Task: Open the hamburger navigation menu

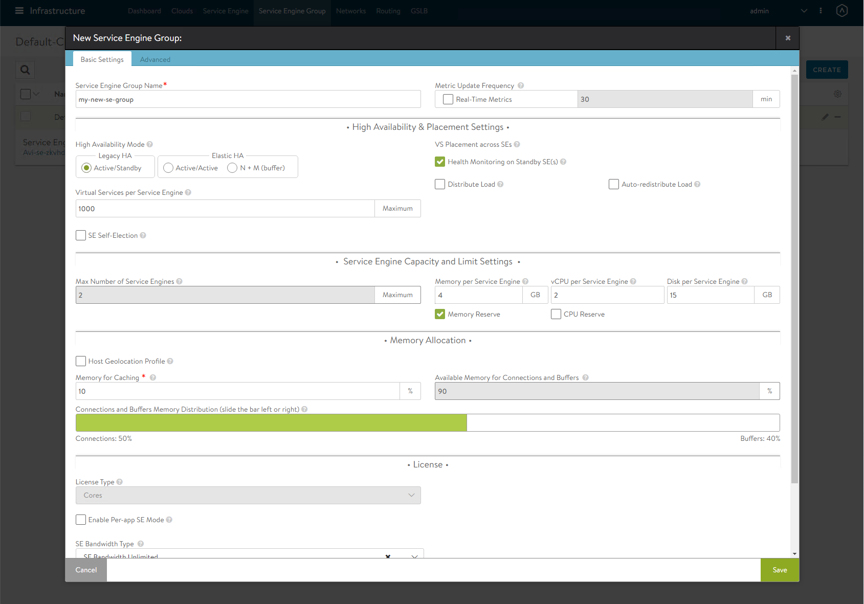Action: pos(19,11)
